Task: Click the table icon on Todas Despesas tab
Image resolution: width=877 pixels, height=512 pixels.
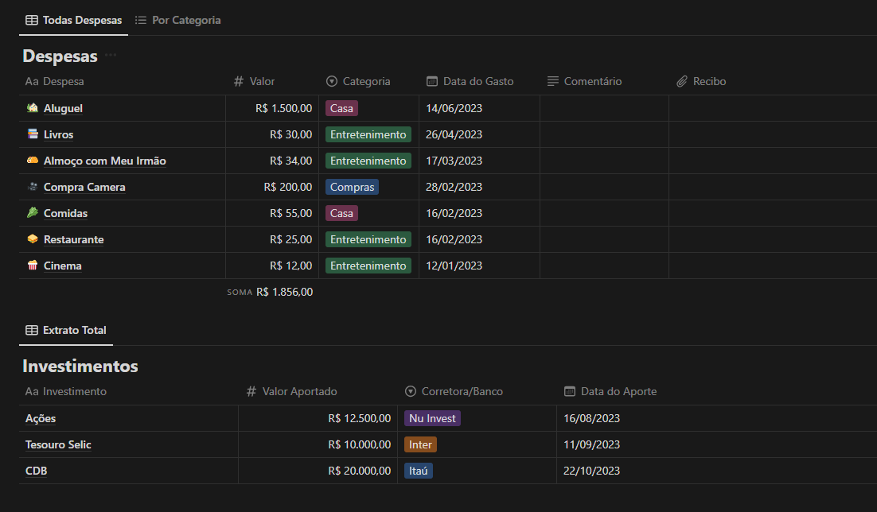Action: tap(32, 20)
